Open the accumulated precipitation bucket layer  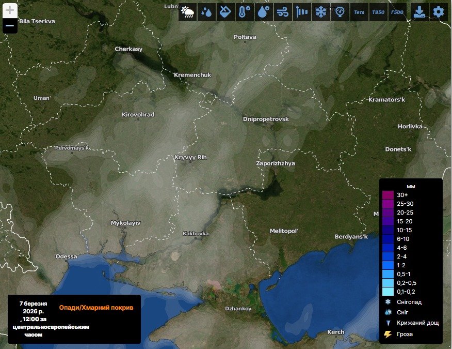click(225, 11)
